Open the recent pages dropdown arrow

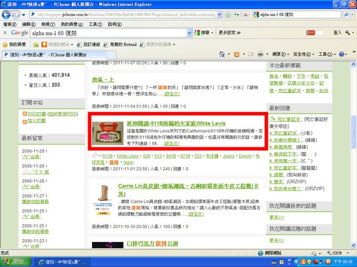(23, 15)
